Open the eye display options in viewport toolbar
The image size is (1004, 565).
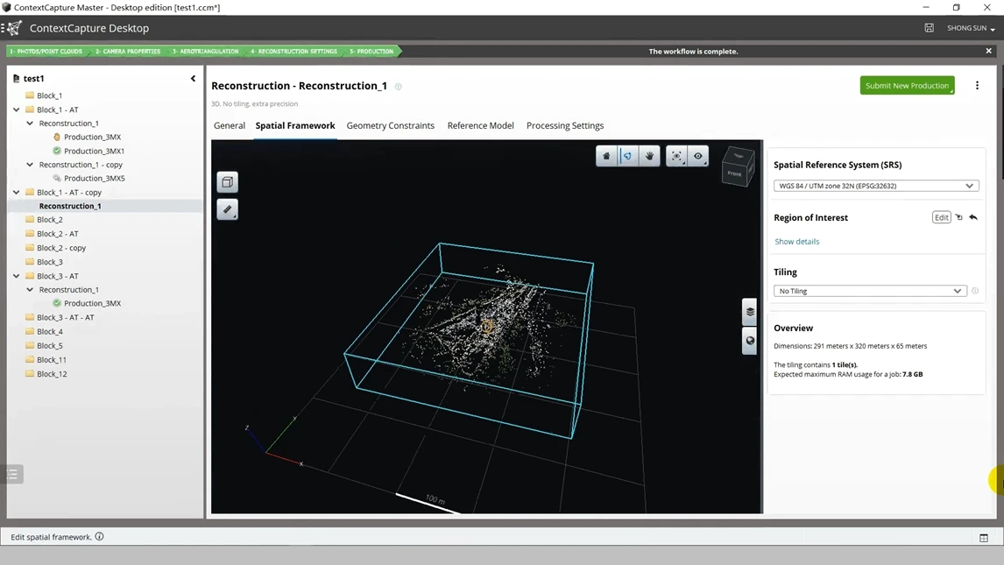698,156
